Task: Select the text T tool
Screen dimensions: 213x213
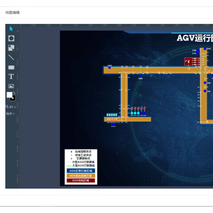Action: point(11,77)
